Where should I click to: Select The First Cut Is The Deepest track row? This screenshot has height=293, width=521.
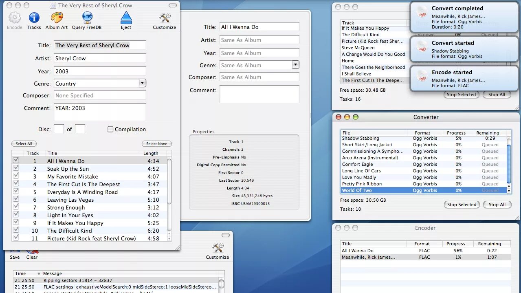point(90,184)
